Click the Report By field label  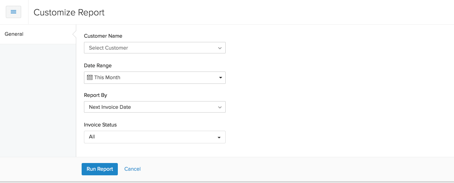tap(95, 95)
